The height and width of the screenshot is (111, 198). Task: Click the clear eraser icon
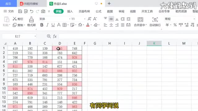click(x=96, y=25)
